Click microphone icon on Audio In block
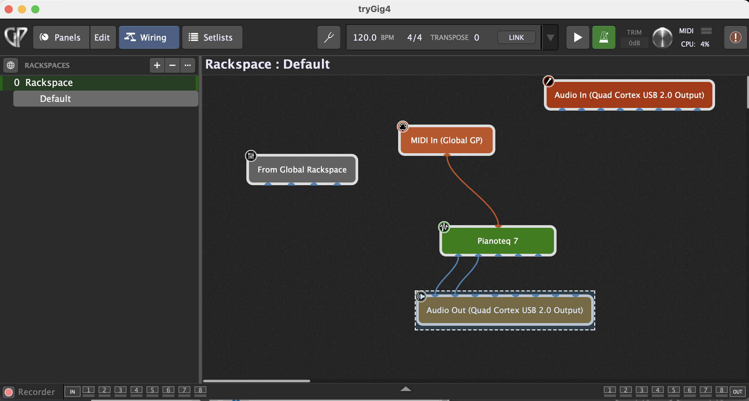Viewport: 749px width, 401px height. (x=548, y=81)
